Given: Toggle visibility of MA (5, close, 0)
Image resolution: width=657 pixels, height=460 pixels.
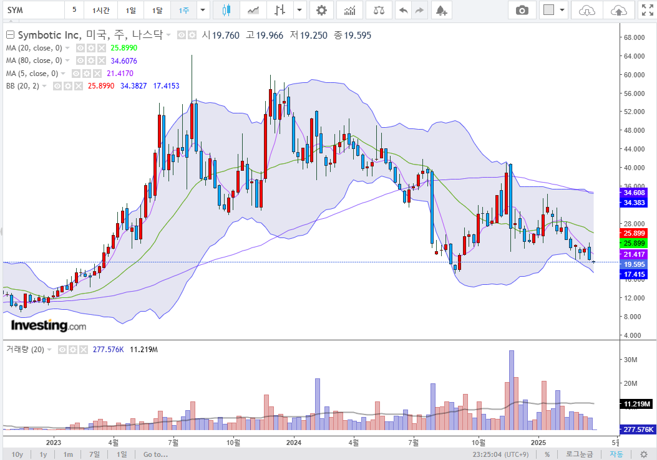Looking at the screenshot, I should click(x=76, y=74).
